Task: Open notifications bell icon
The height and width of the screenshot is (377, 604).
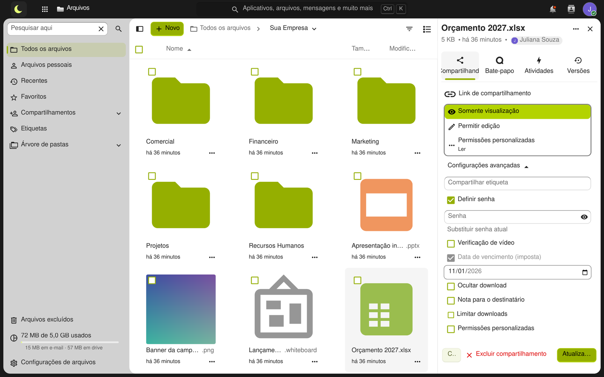Action: 553,9
